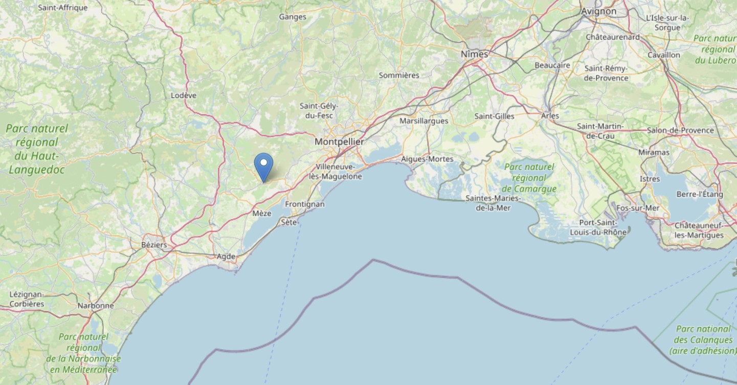Select the Lodève town label

pos(184,95)
